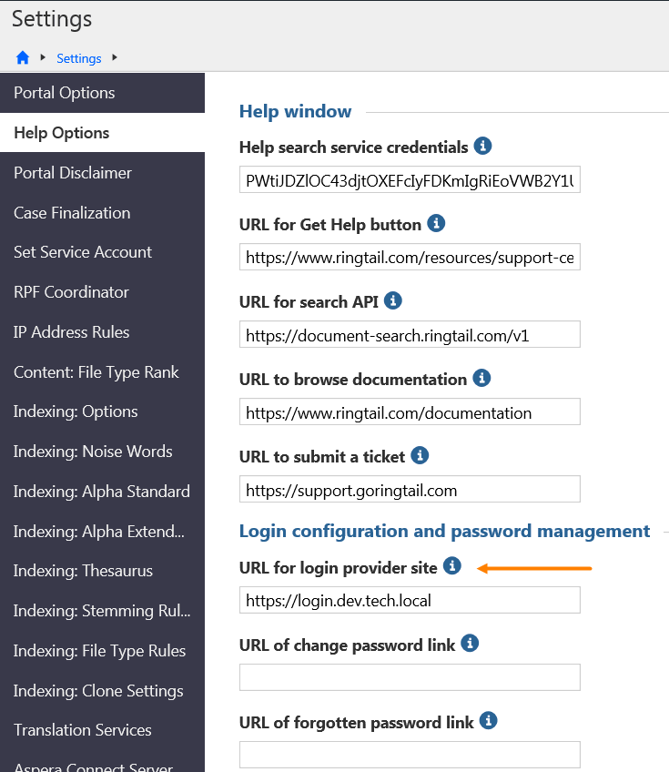The image size is (669, 772).
Task: Open Translation Services settings
Action: (x=83, y=730)
